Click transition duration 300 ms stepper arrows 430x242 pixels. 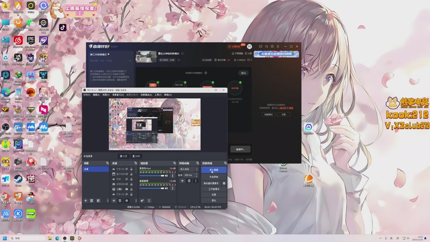[196, 175]
